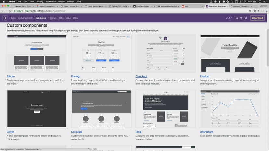Expand the v4.1 version dropdown
269x151 pixels.
point(229,18)
